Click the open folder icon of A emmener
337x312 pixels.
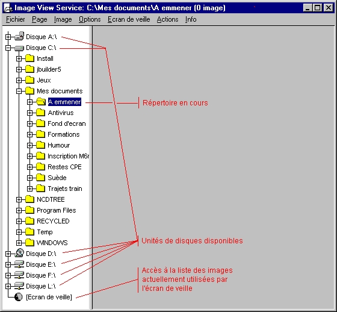click(41, 102)
